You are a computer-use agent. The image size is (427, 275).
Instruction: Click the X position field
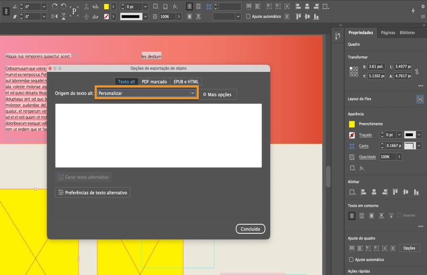click(376, 66)
